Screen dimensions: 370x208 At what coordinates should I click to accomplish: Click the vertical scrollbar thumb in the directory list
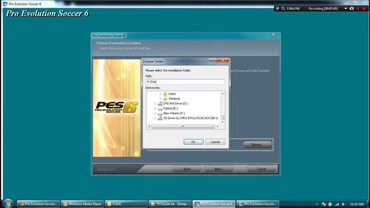click(223, 117)
